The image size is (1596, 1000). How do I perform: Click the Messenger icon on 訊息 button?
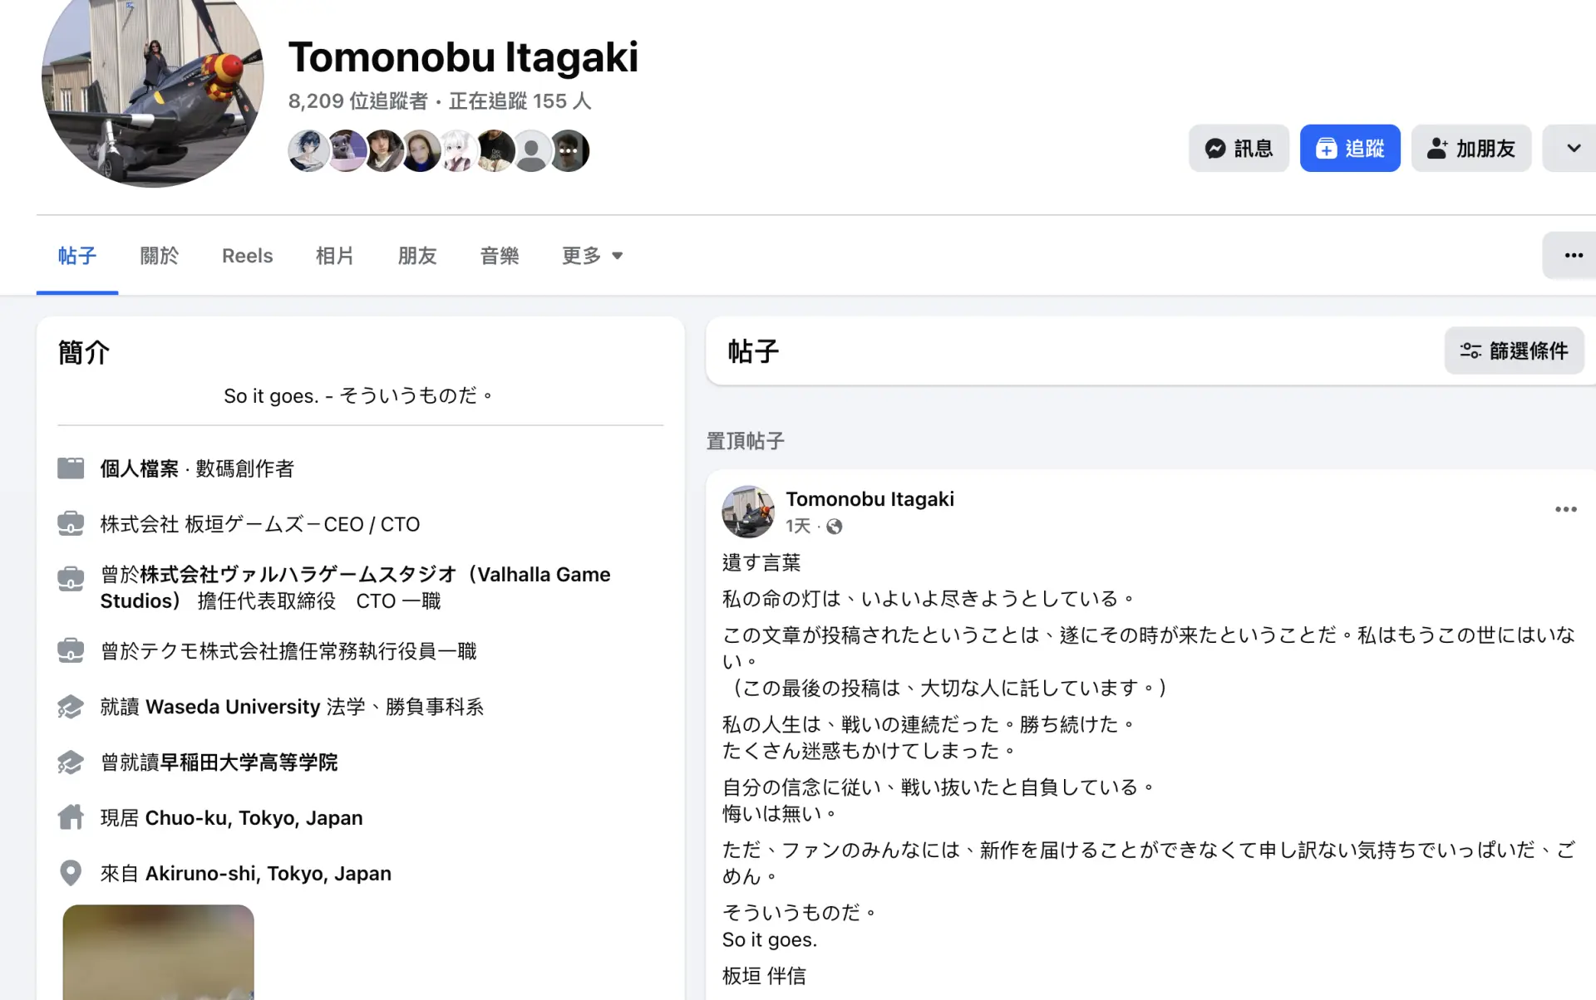tap(1215, 149)
